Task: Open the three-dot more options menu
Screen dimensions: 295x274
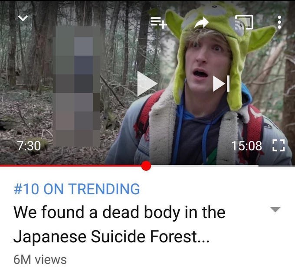Action: [x=279, y=22]
